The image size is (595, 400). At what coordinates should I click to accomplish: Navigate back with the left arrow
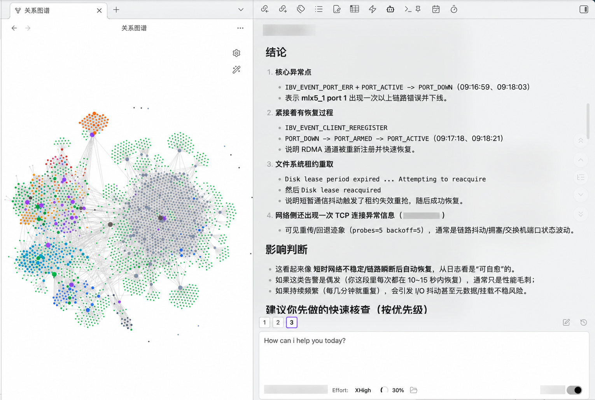click(14, 28)
